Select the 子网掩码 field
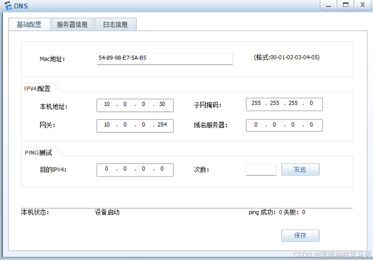Image resolution: width=373 pixels, height=261 pixels. 284,104
